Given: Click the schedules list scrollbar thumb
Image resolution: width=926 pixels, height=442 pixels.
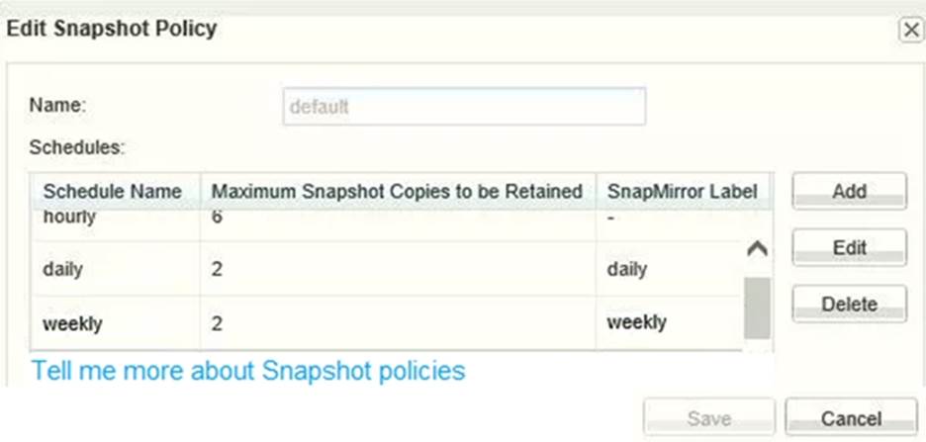Looking at the screenshot, I should (x=757, y=308).
